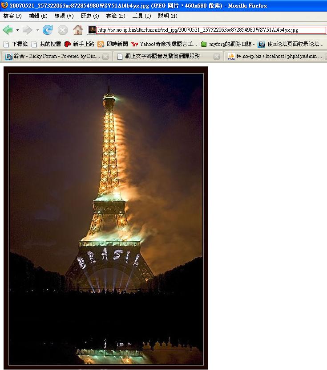
Task: Open the 說明 (H) menu
Action: tap(168, 16)
